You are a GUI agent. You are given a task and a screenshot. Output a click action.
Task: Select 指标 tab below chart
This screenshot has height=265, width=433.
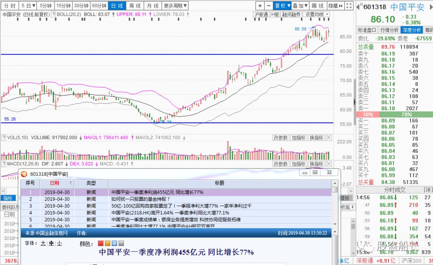[8, 198]
